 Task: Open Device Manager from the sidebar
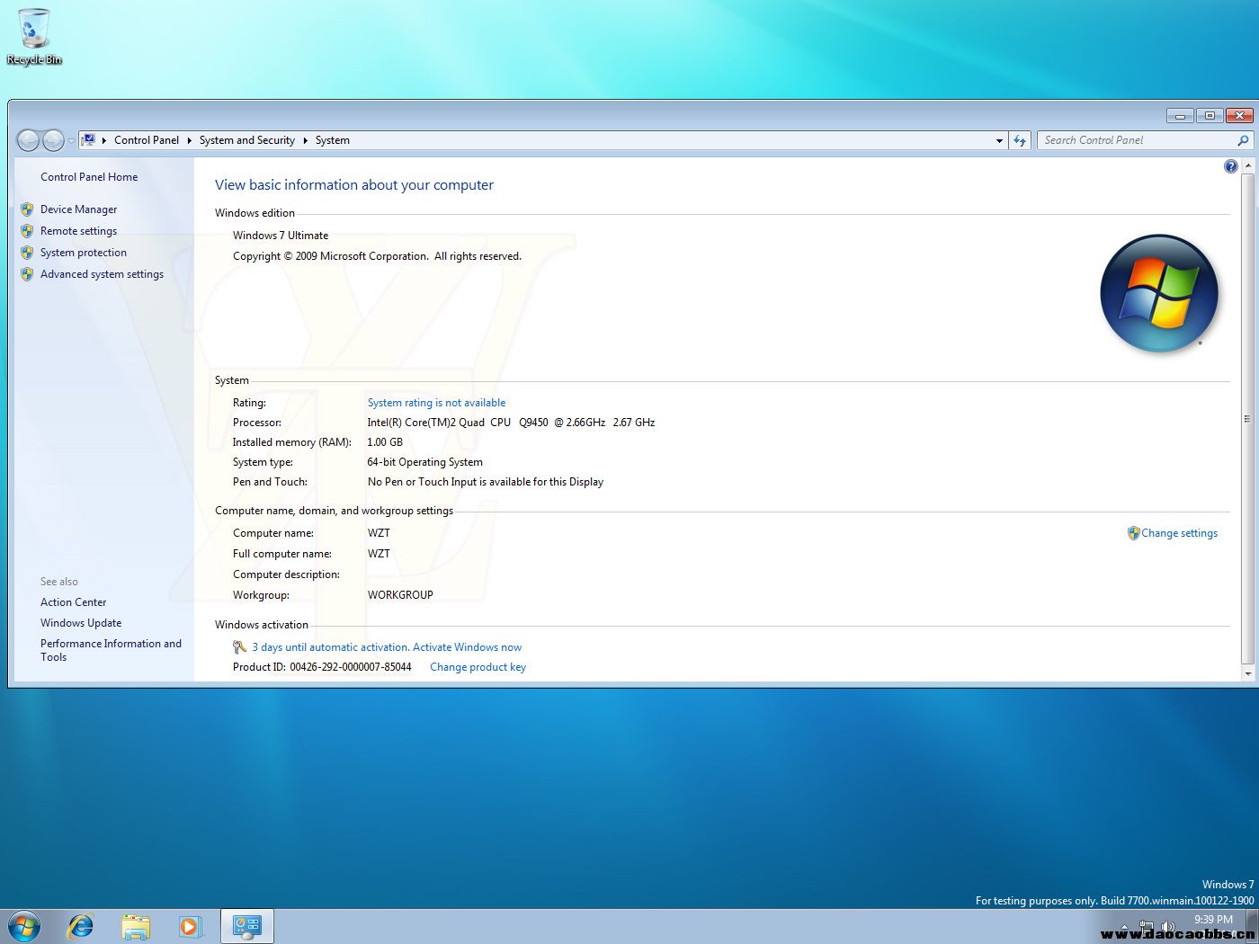[78, 209]
